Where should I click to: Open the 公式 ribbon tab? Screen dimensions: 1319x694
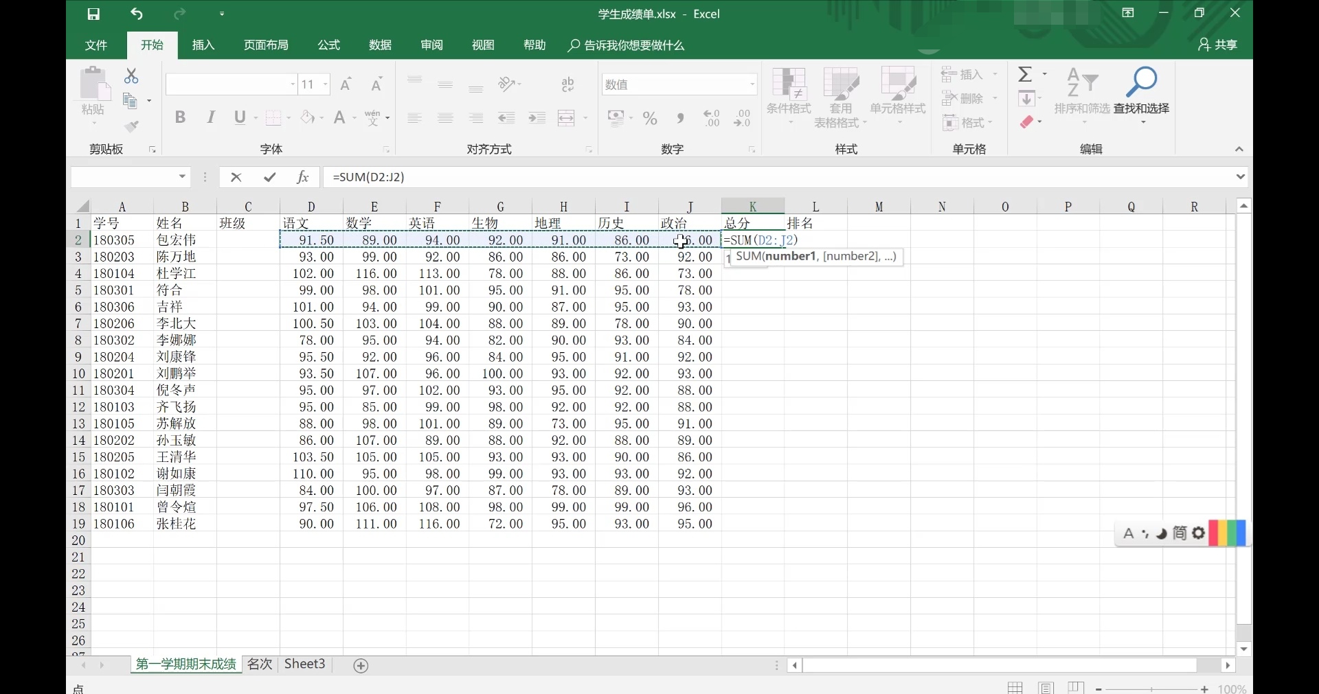(328, 45)
